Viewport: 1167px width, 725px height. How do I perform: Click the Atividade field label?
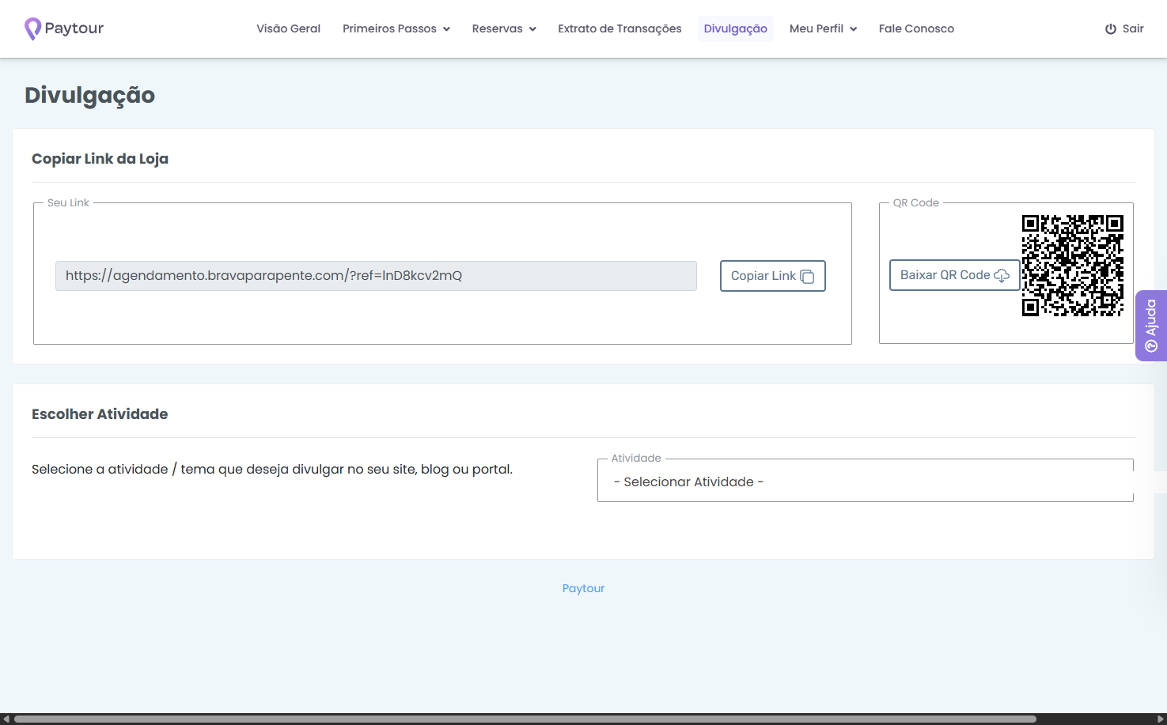[x=636, y=459]
